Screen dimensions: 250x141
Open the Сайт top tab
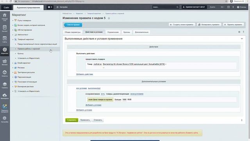6,7
